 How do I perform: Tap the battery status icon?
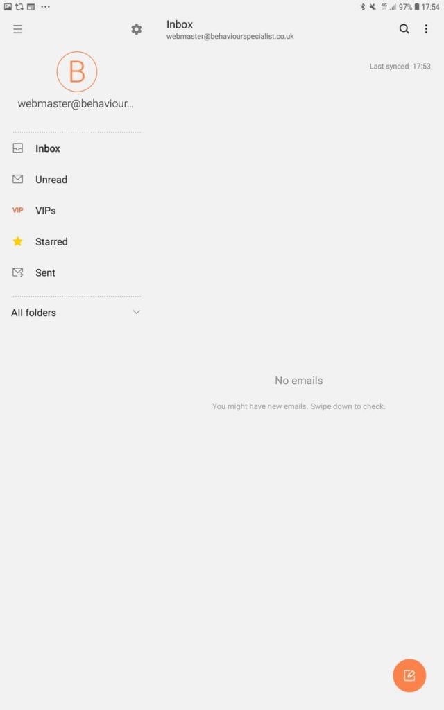pos(416,7)
